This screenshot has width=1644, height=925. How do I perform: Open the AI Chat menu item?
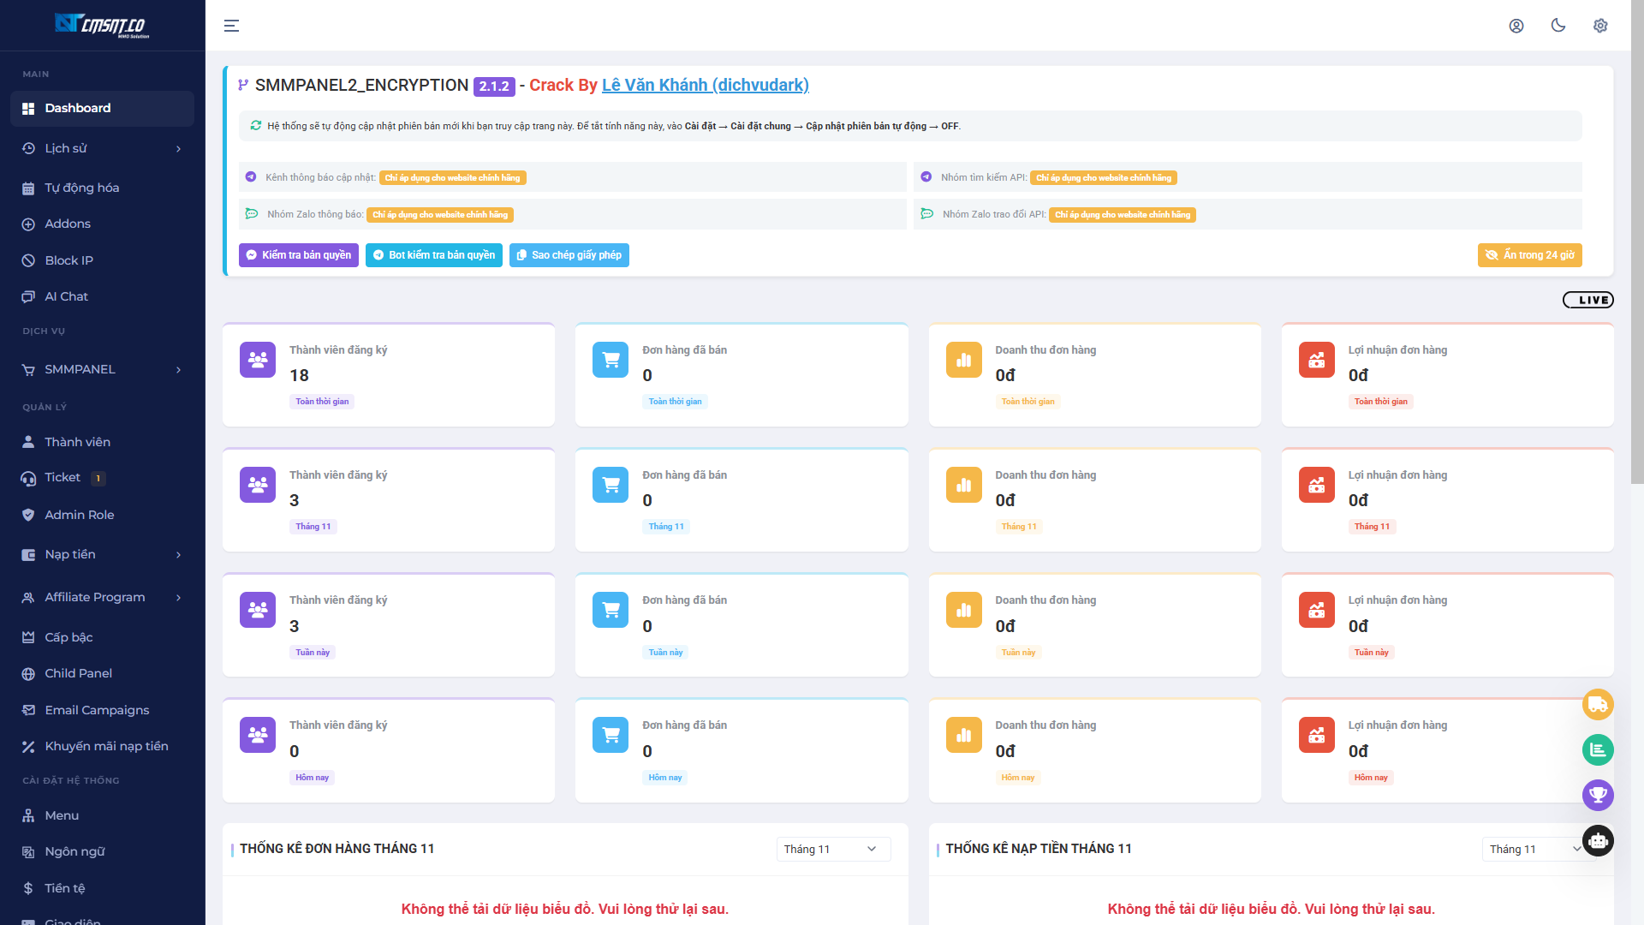point(66,296)
